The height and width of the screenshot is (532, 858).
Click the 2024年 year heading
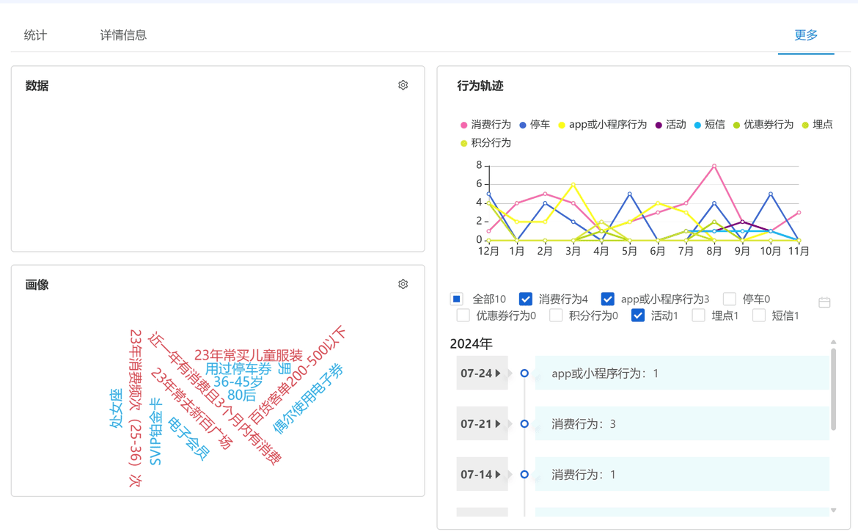click(471, 343)
